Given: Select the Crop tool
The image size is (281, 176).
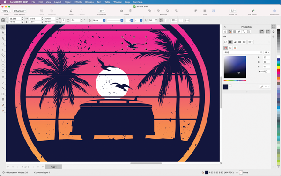Looking at the screenshot, I should [x=3, y=38].
